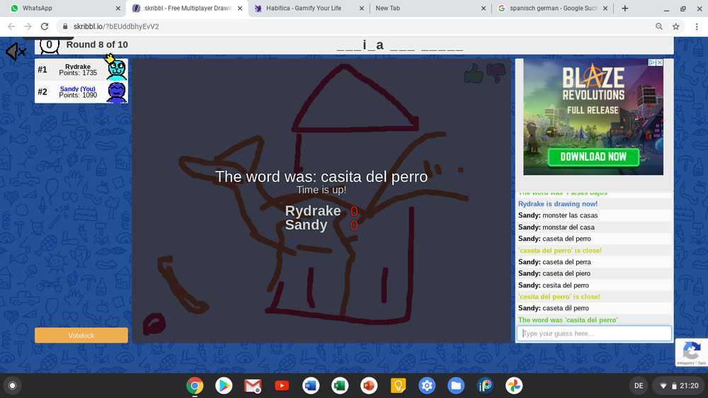Image resolution: width=708 pixels, height=398 pixels.
Task: Click Rydrake's player avatar
Action: pos(117,69)
